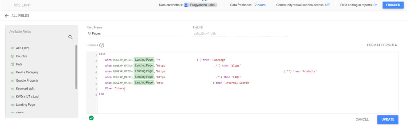Click the green formula validation checkmark

click(x=91, y=118)
